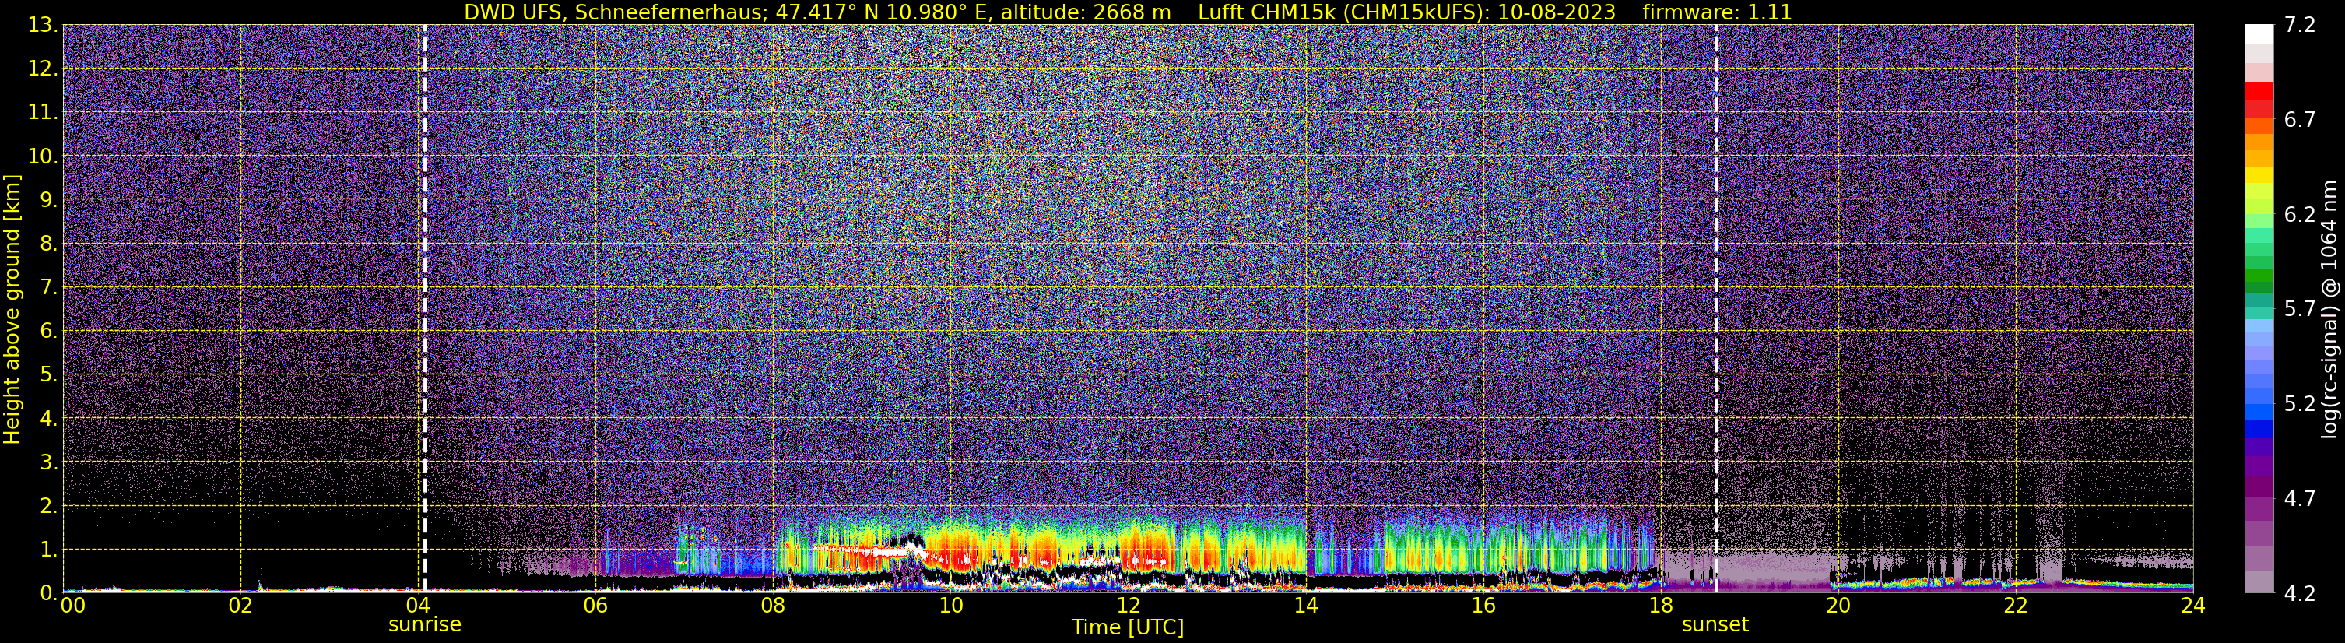Click the colorbar value '7.2'
This screenshot has width=2345, height=643.
[2300, 26]
